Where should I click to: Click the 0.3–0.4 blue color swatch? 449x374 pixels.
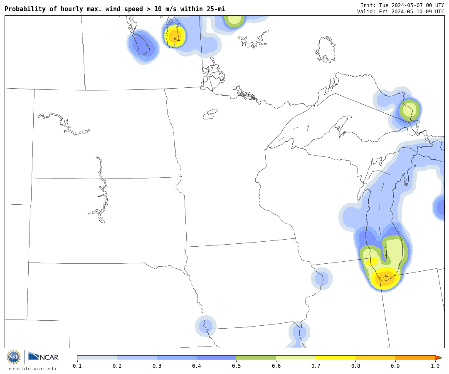tap(176, 358)
